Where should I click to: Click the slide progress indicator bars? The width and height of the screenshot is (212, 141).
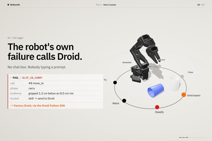click(191, 137)
